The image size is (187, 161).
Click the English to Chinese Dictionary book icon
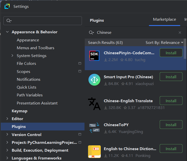[94, 152]
